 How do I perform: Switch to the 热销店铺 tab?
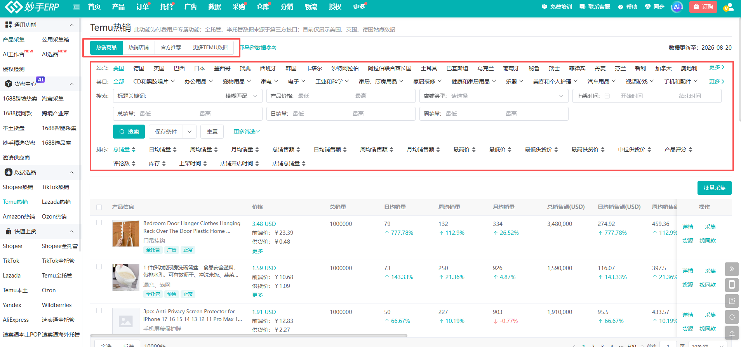tap(139, 47)
